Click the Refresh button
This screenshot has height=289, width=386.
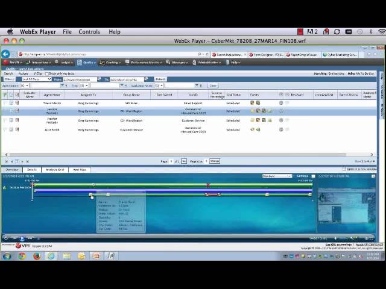tap(160, 79)
